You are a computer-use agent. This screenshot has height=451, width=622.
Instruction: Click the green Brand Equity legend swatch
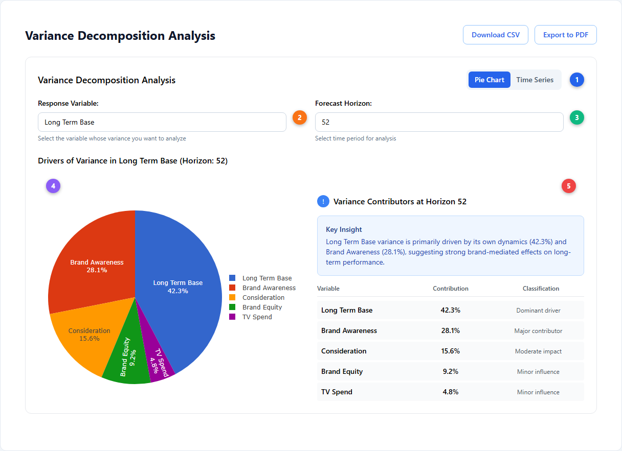click(x=232, y=307)
